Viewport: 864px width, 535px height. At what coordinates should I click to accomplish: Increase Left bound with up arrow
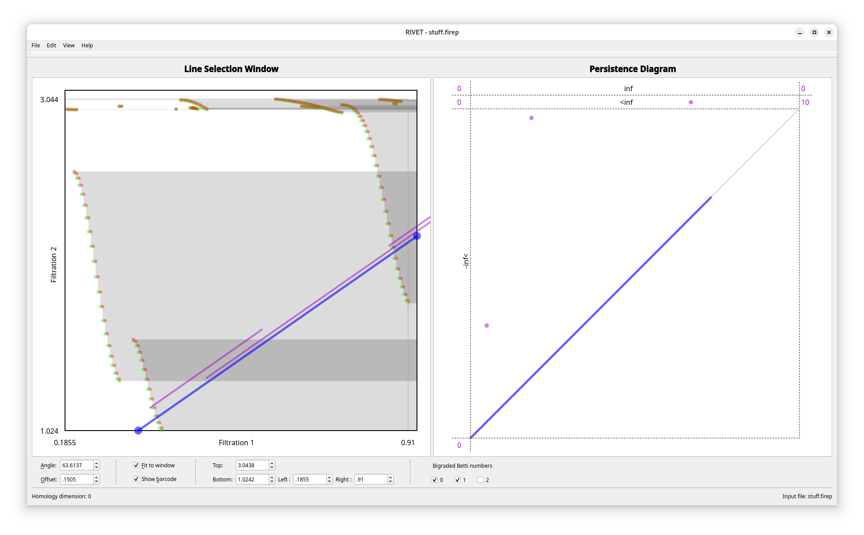329,477
